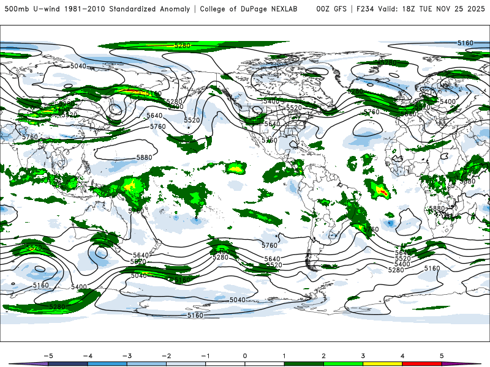Screen dimensions: 490x367
Task: Click the 'Valid: 18Z TUE NOV 25 2025' text
Action: coord(432,9)
